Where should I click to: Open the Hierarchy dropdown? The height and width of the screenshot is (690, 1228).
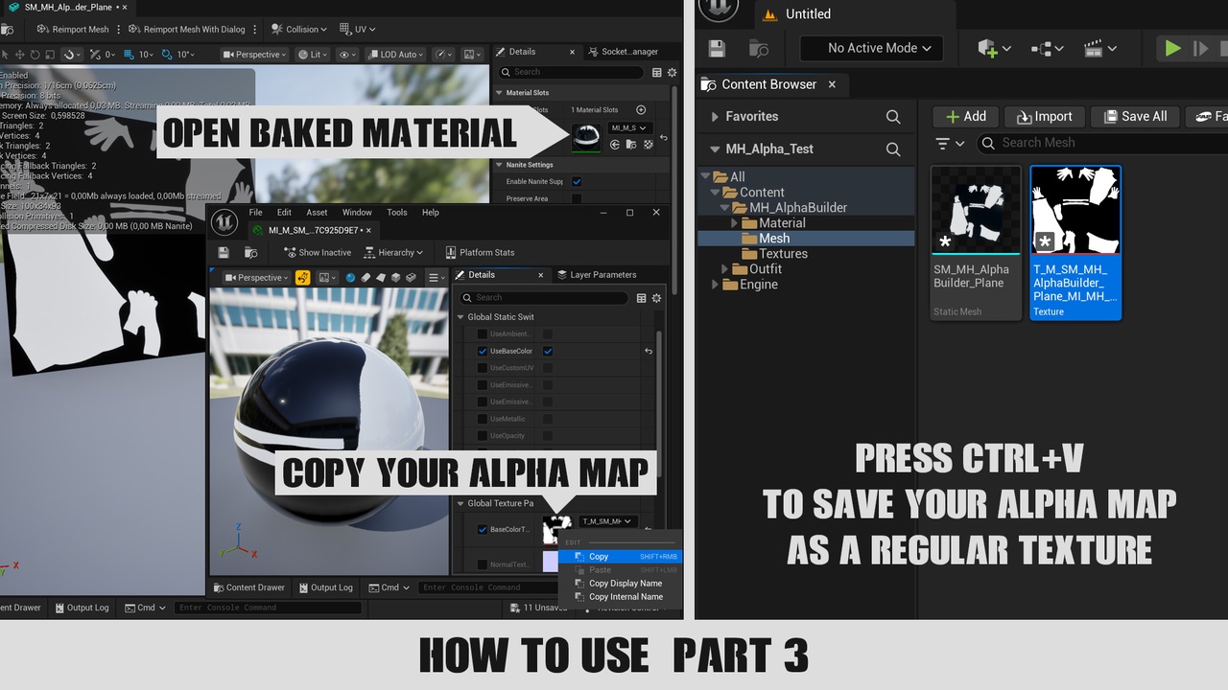pos(393,253)
